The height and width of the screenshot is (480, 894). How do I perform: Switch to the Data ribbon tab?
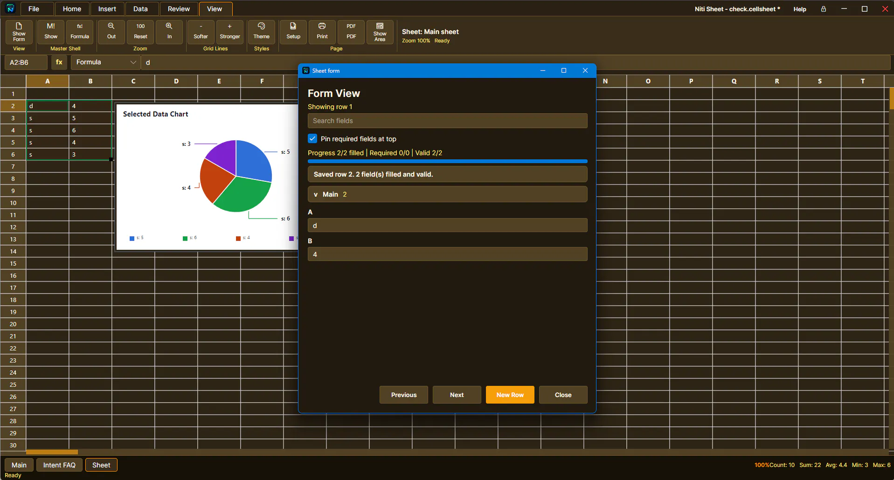pyautogui.click(x=140, y=9)
